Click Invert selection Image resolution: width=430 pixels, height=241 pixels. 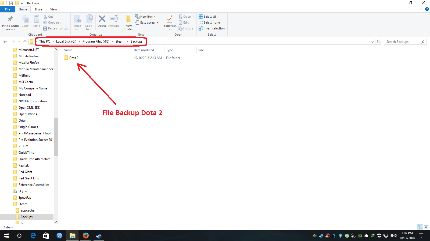[x=212, y=28]
